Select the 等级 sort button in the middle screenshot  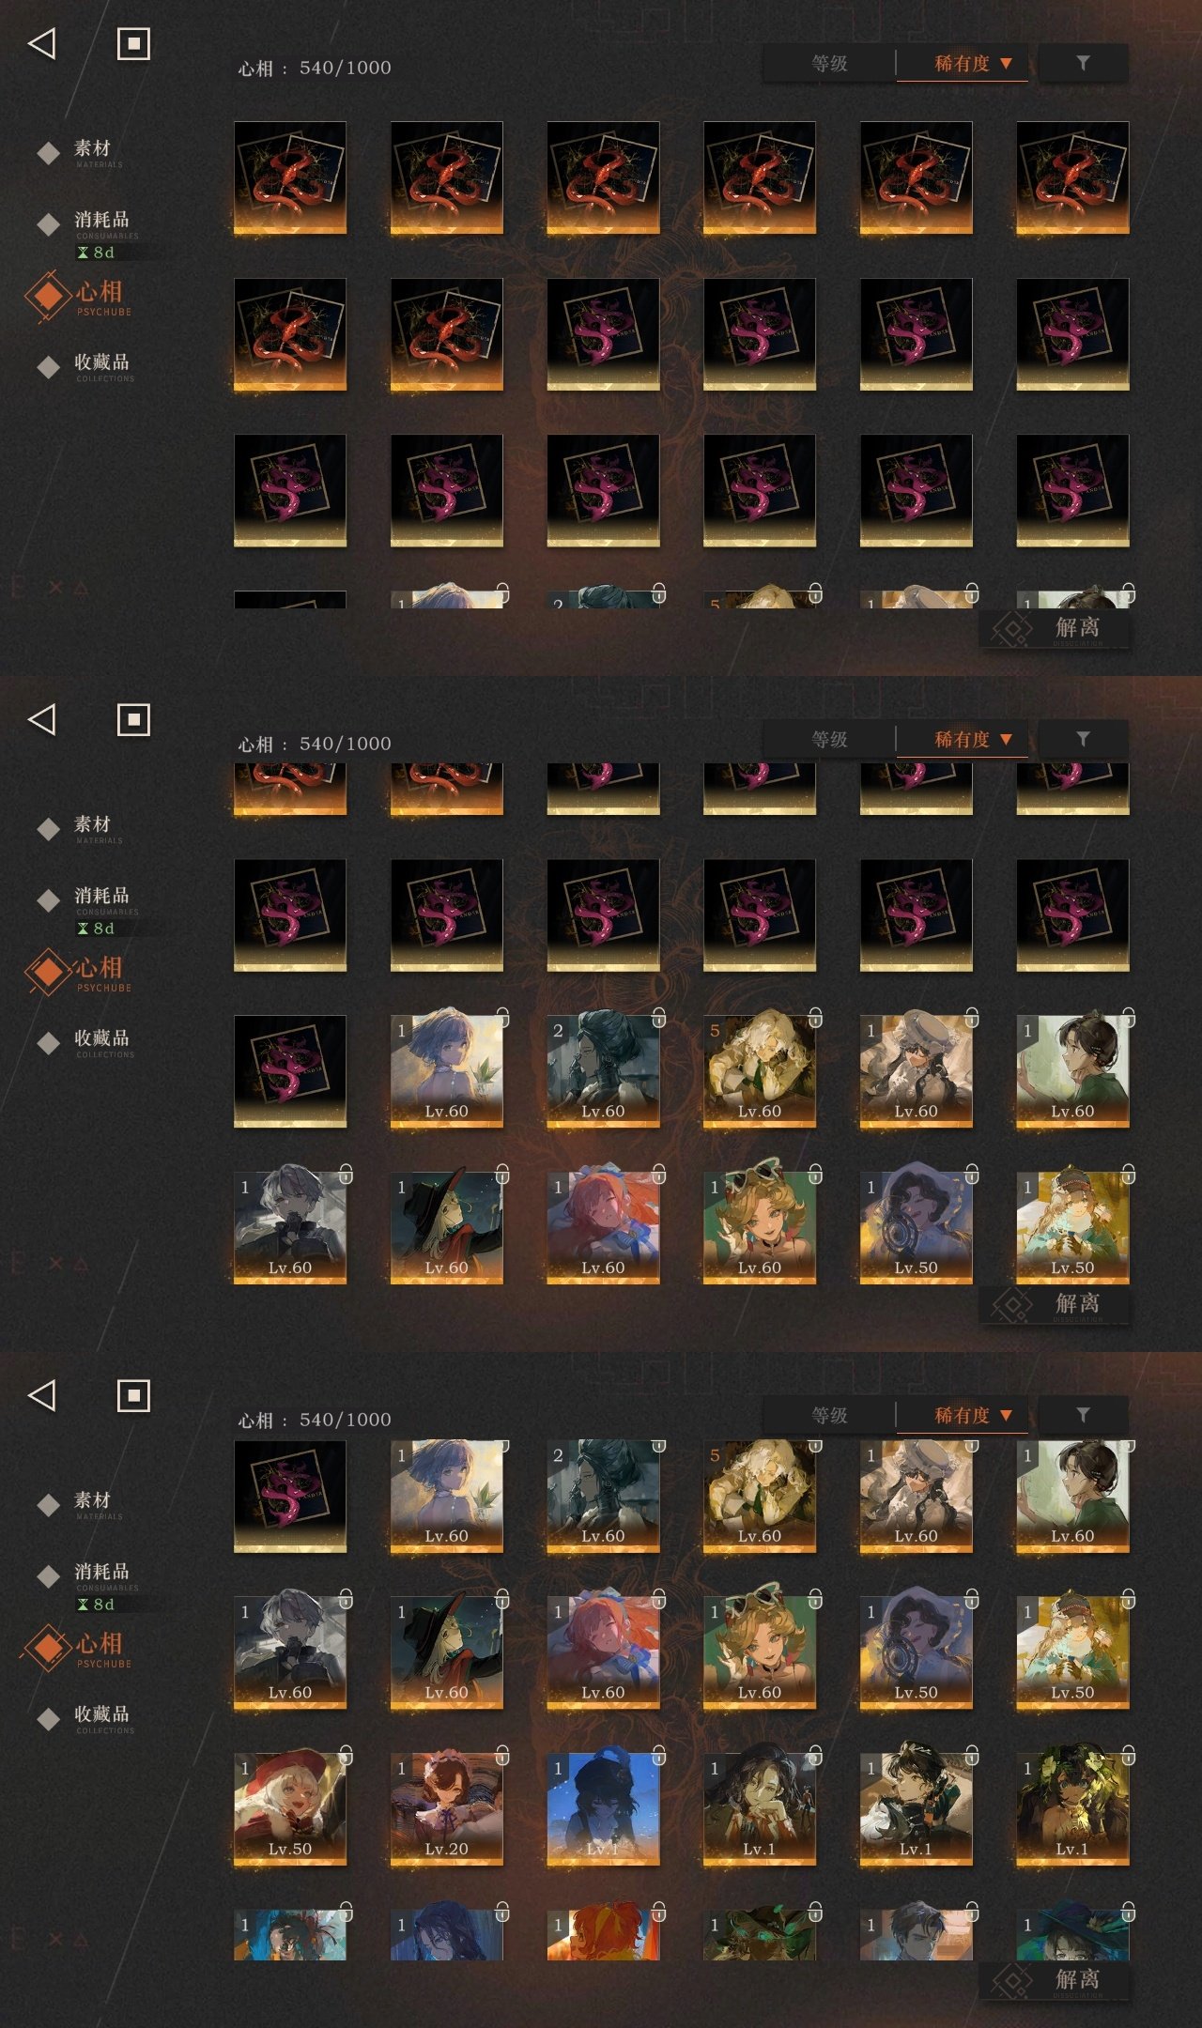pos(829,740)
